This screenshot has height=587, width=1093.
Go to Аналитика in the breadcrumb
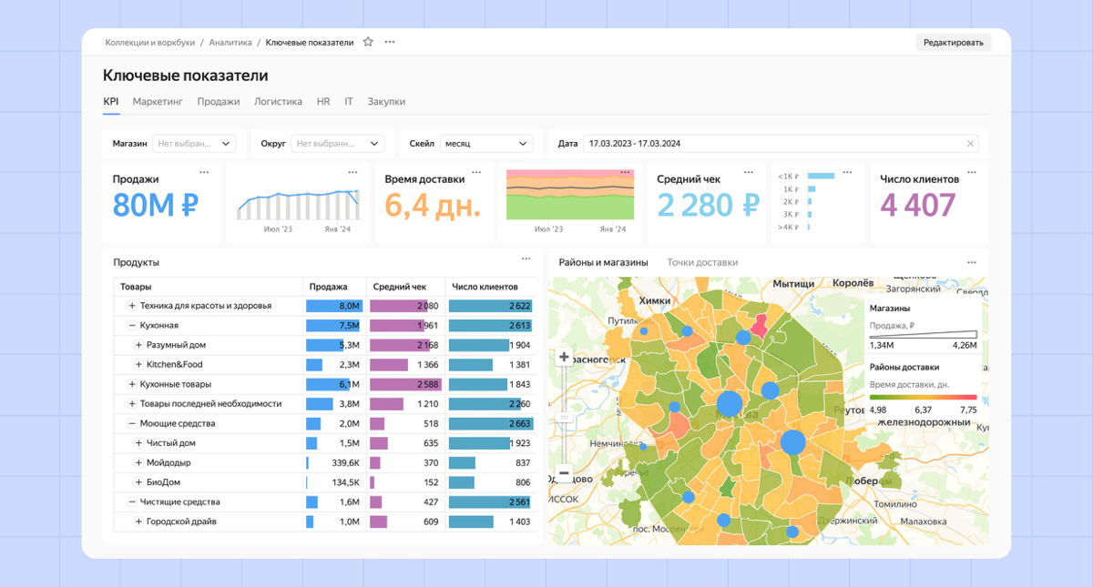pos(230,42)
